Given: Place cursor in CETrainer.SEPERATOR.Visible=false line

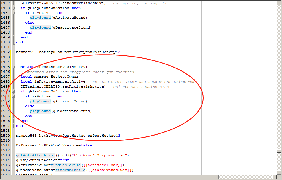Looking at the screenshot, I should click(54, 145).
